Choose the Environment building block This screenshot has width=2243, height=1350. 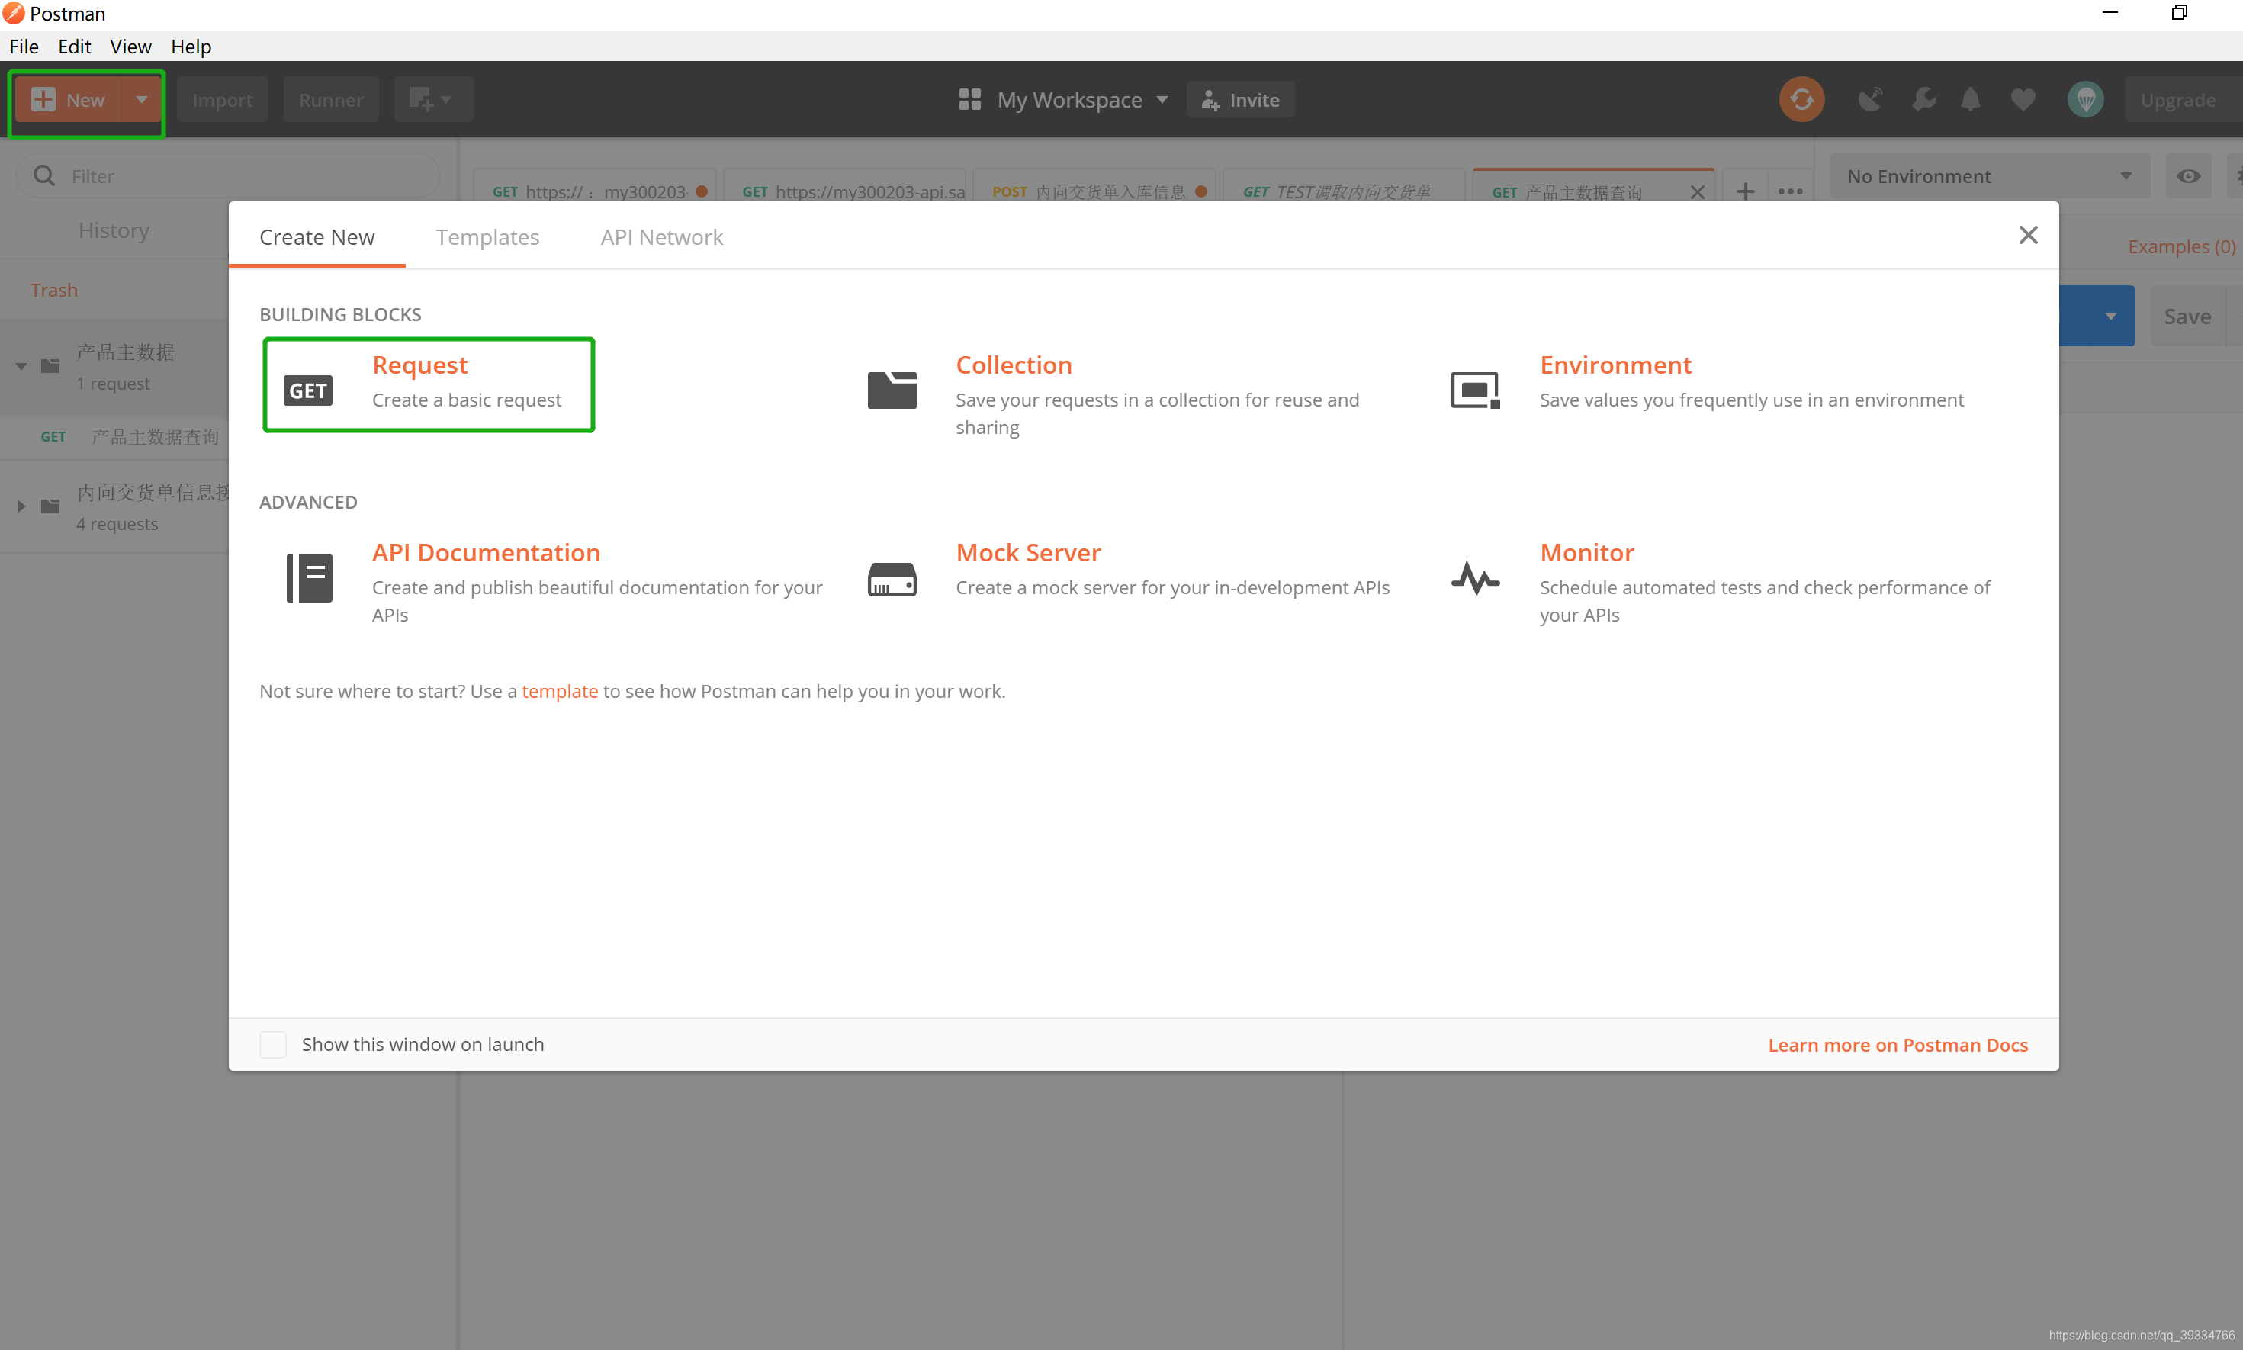pyautogui.click(x=1615, y=365)
